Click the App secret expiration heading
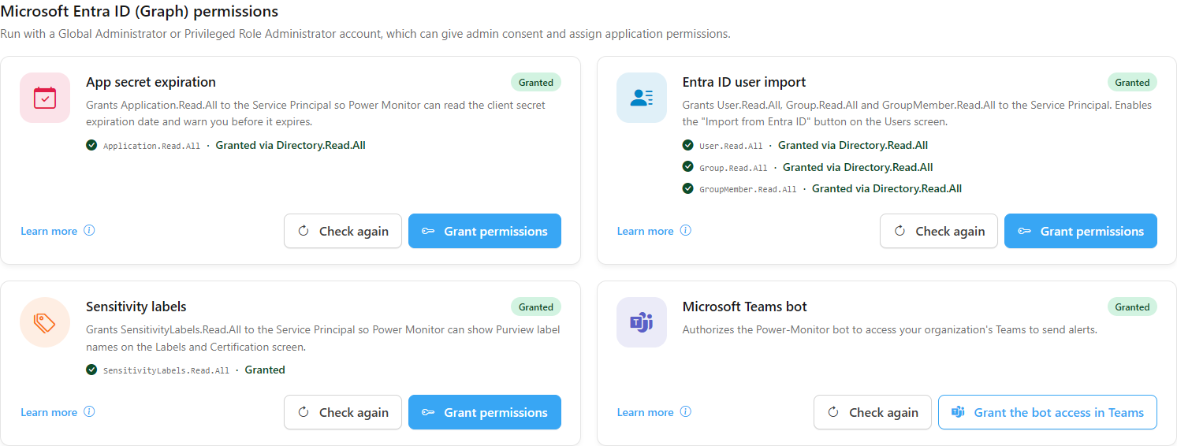The height and width of the screenshot is (446, 1177). [x=151, y=82]
